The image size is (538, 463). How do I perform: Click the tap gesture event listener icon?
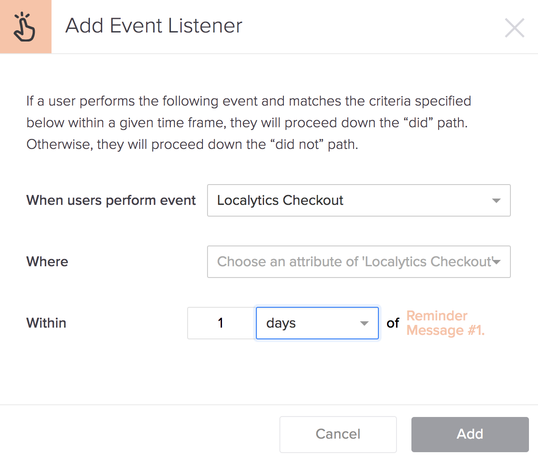25,27
